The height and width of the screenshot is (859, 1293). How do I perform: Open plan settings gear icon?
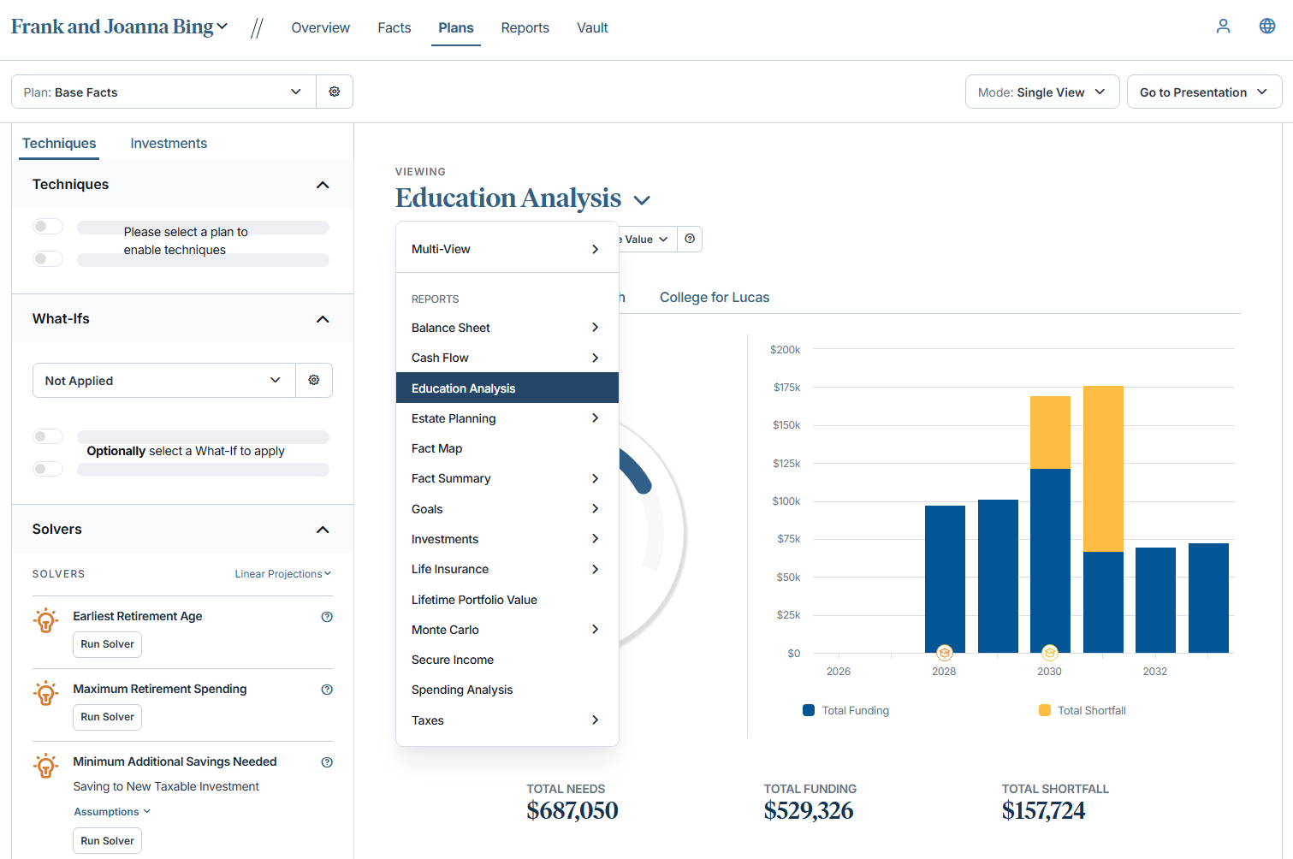coord(335,92)
